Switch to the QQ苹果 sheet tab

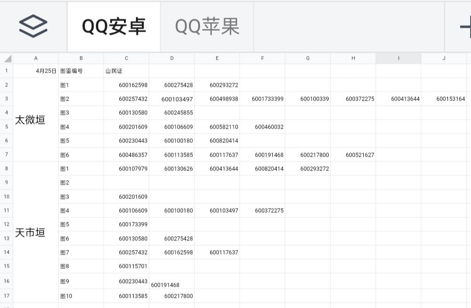pyautogui.click(x=207, y=27)
